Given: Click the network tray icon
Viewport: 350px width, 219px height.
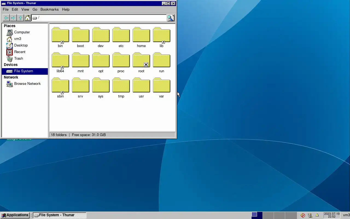Looking at the screenshot, I should coord(310,215).
